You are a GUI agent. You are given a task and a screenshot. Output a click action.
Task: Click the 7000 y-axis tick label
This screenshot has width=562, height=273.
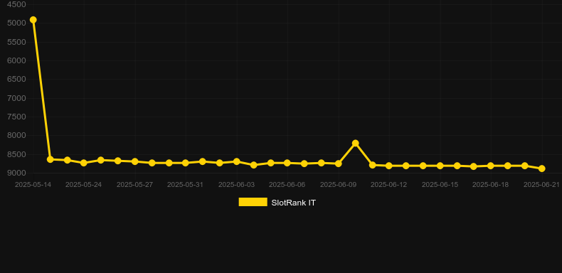point(17,98)
